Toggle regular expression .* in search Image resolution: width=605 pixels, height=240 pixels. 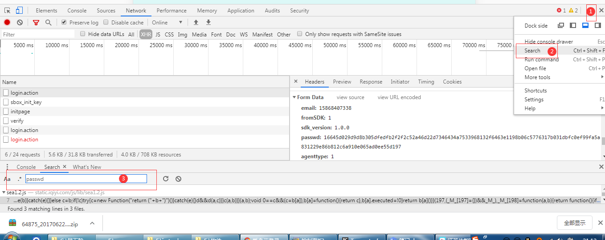[20, 179]
